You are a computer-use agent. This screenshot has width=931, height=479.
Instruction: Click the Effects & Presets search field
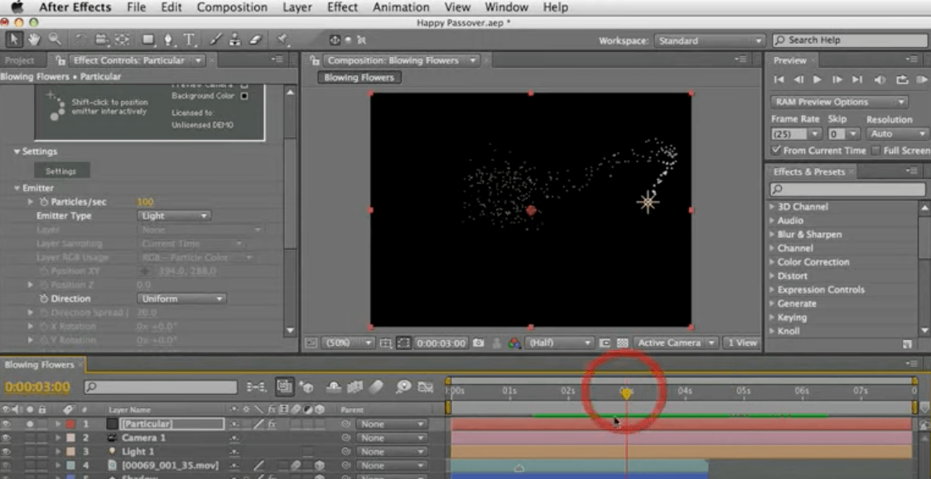(845, 189)
